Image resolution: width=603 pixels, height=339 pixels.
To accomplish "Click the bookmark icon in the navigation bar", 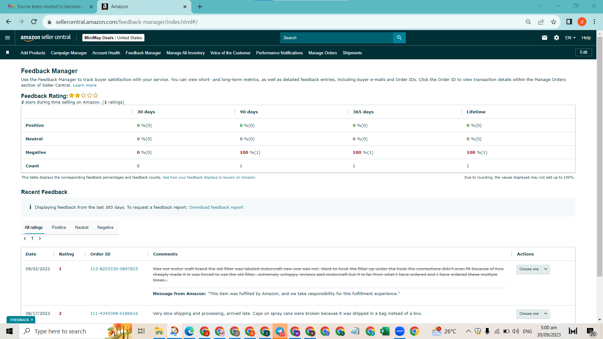I will point(8,53).
